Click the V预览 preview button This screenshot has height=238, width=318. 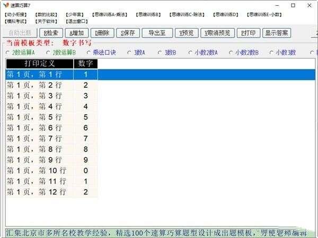(x=187, y=33)
